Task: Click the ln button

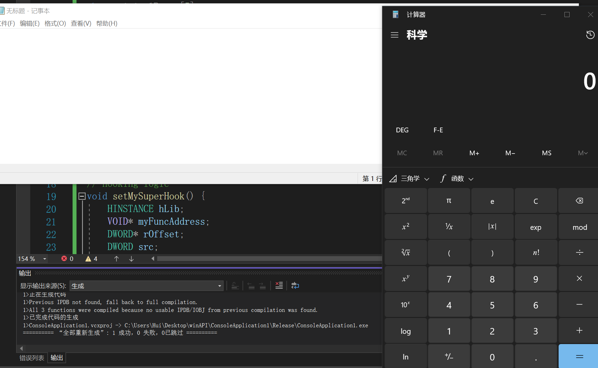Action: 406,356
